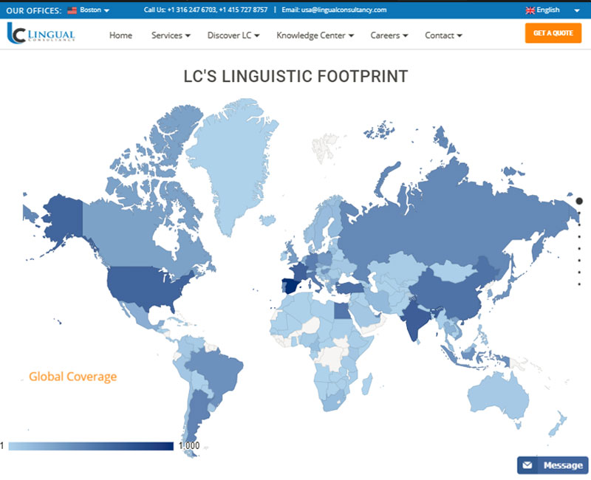Image resolution: width=591 pixels, height=480 pixels.
Task: Click the envelope icon on the Message button
Action: click(x=527, y=464)
